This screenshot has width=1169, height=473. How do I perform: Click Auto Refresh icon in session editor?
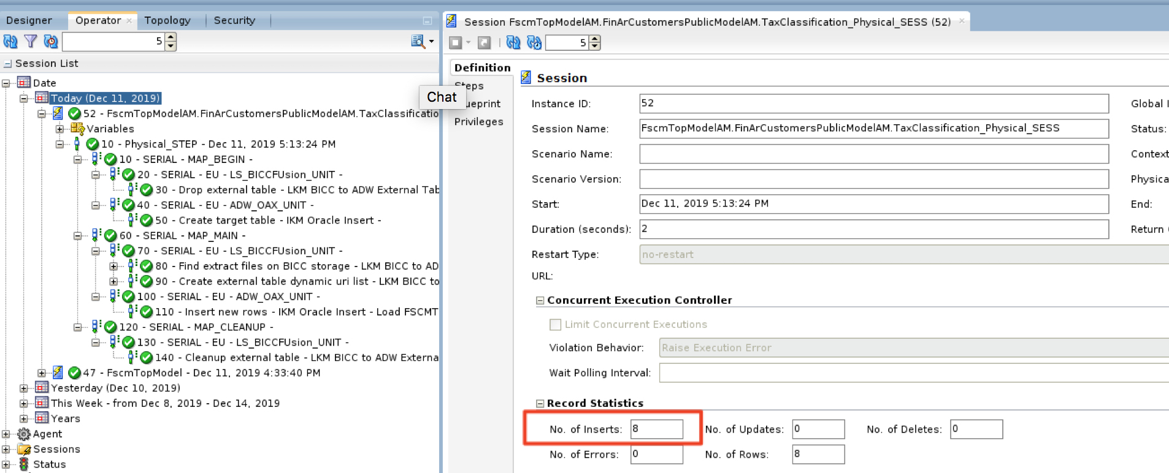[x=534, y=42]
